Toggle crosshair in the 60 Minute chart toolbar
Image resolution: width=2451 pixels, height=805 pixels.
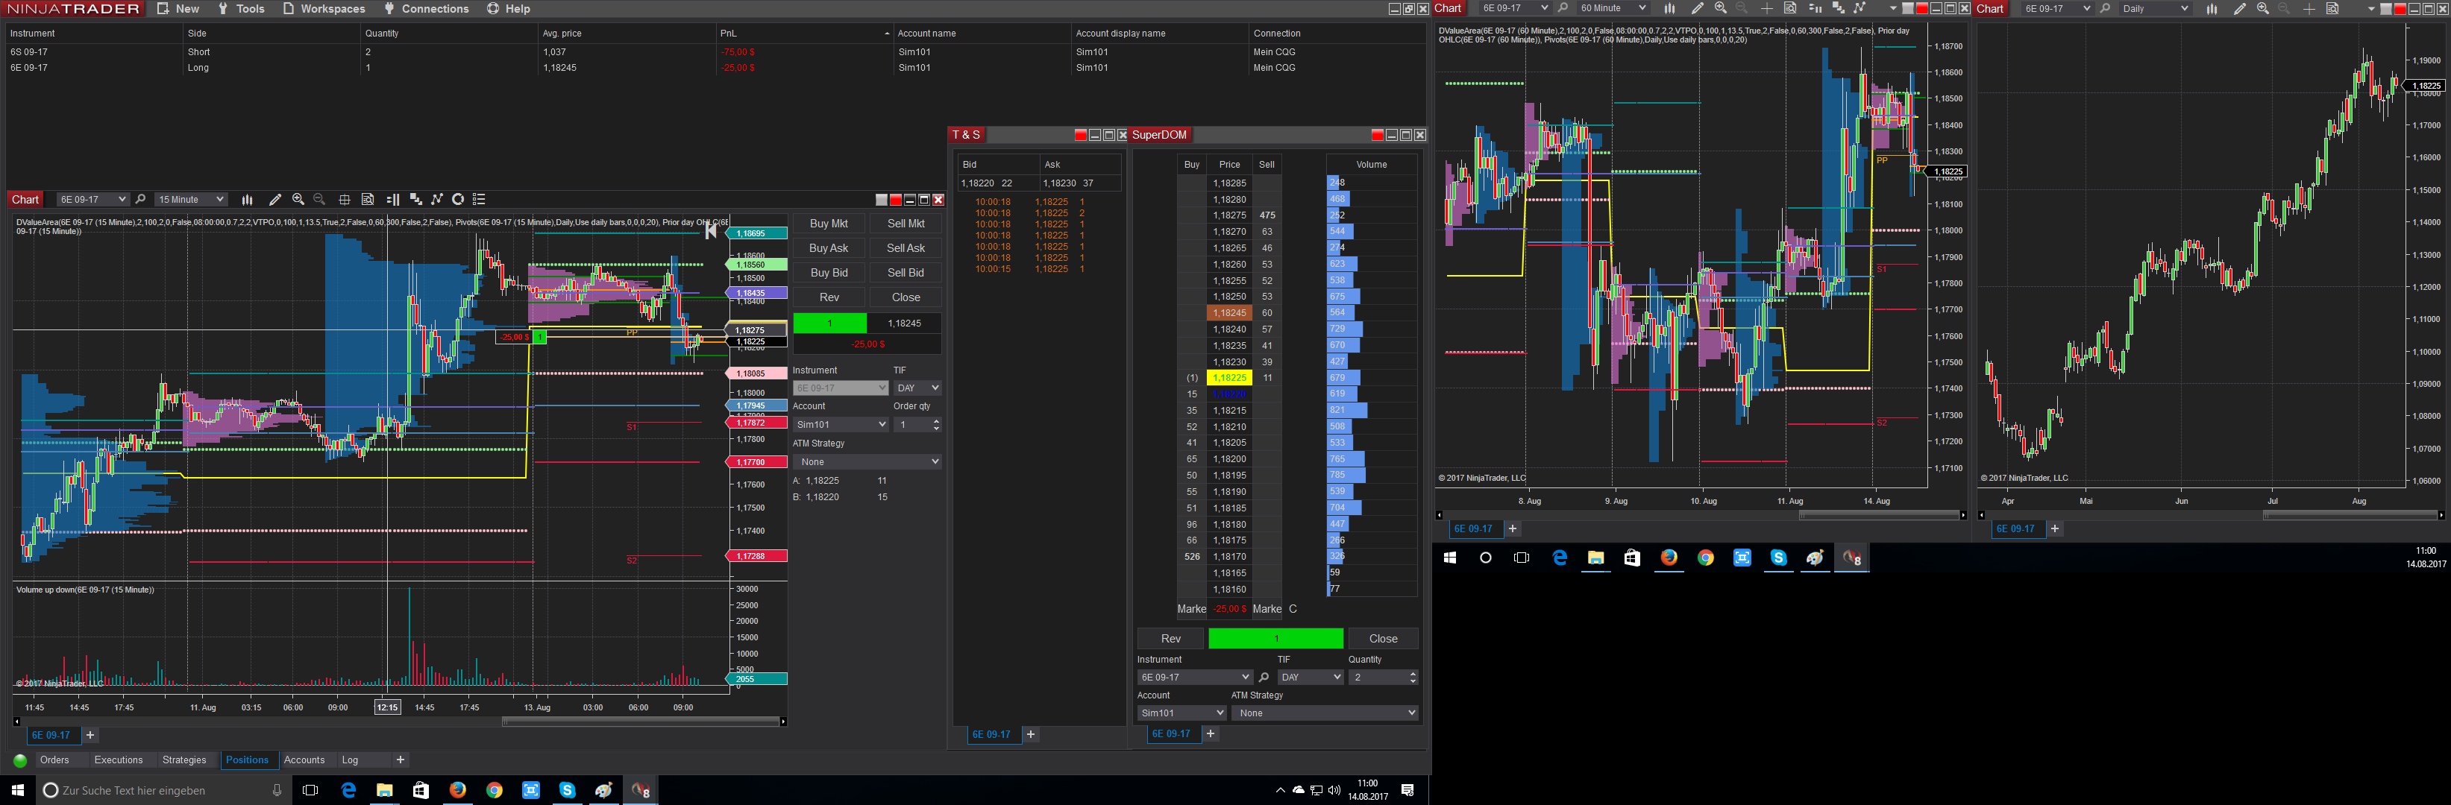(1767, 8)
